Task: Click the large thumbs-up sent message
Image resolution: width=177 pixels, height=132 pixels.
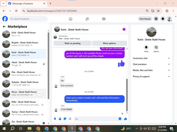Action: (121, 63)
